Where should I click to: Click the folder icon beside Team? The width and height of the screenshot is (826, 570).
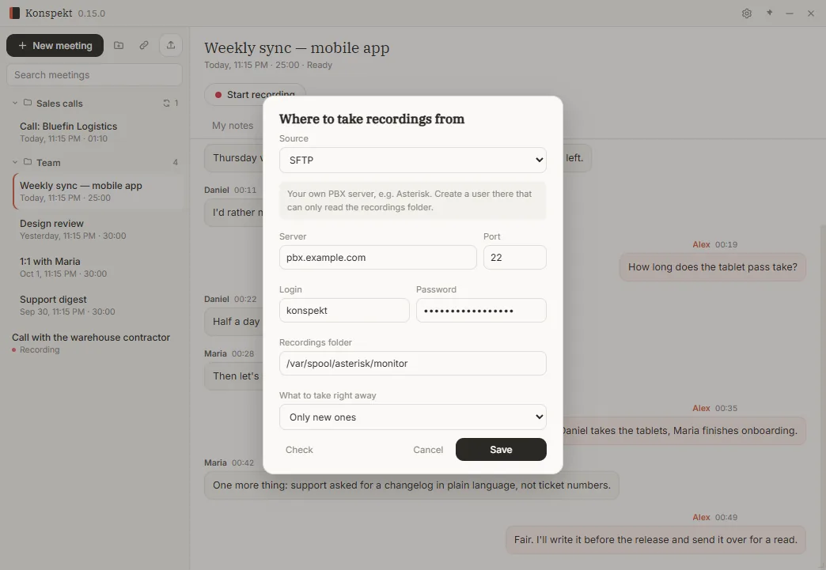pyautogui.click(x=28, y=162)
